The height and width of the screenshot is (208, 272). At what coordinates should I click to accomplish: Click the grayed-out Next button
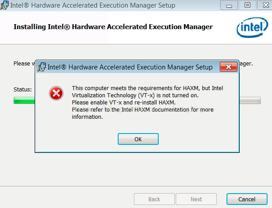tap(196, 199)
